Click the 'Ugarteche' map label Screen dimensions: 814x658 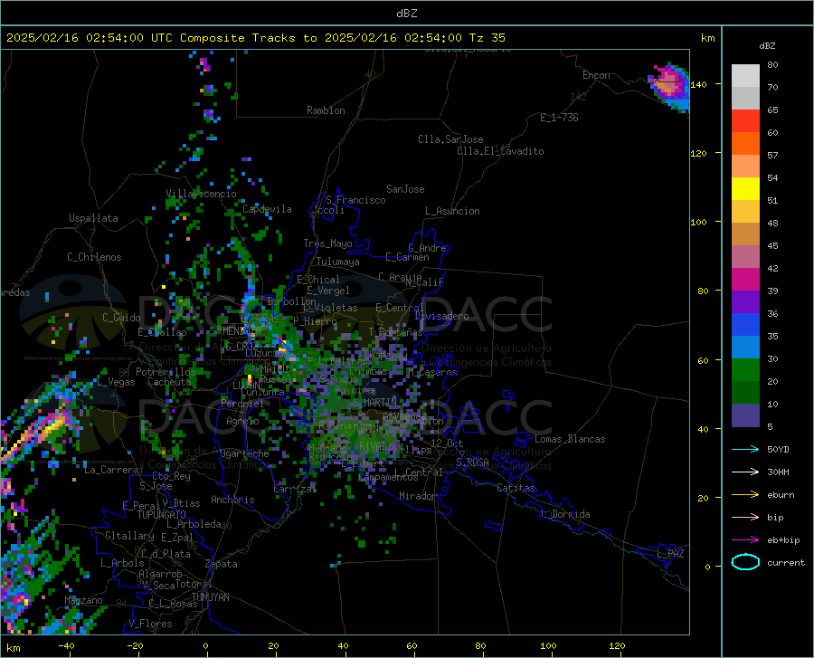(x=244, y=453)
